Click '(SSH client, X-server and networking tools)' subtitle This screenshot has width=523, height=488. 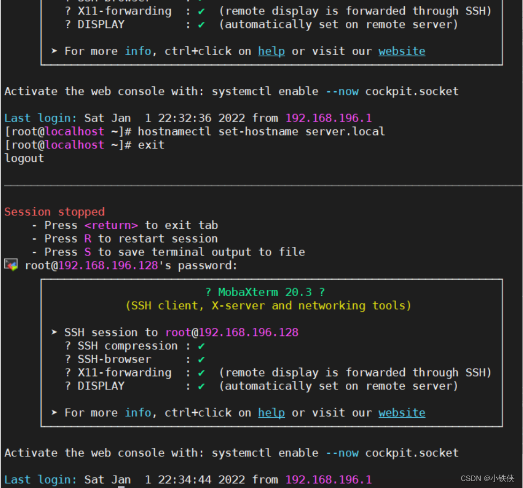tap(268, 306)
